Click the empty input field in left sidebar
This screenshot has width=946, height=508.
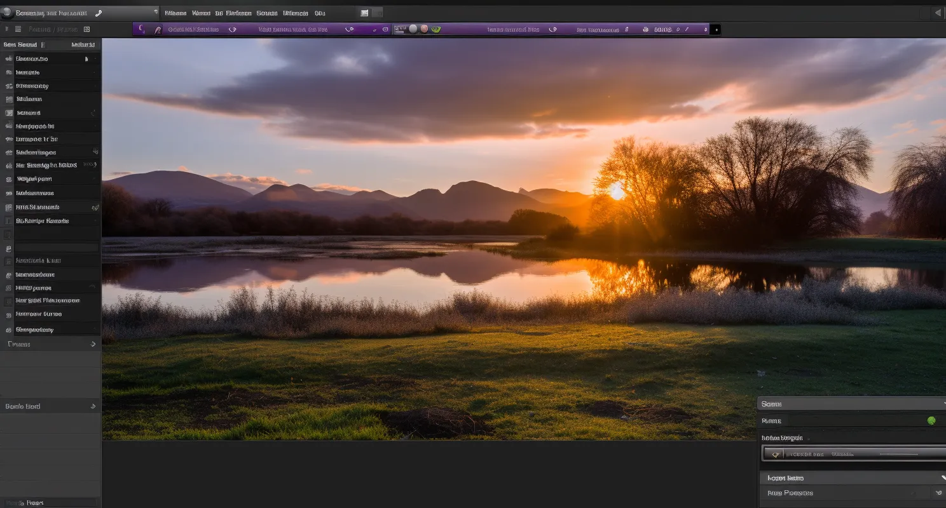57,248
